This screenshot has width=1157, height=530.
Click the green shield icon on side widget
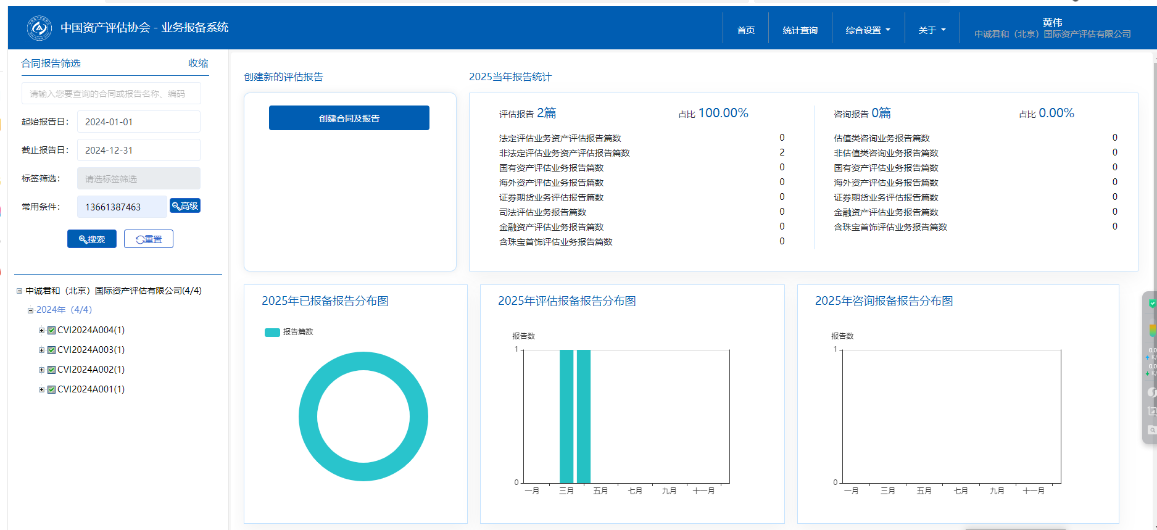[x=1151, y=304]
